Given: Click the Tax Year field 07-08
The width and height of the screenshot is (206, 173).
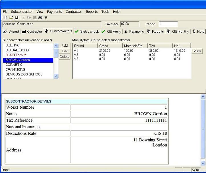Looking at the screenshot, I should click(130, 24).
